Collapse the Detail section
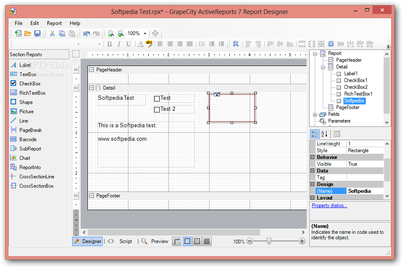 [x=92, y=88]
